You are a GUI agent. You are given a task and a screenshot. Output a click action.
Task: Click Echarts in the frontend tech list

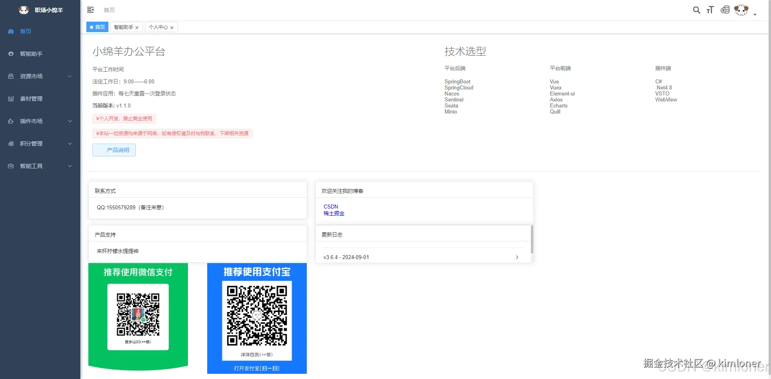point(559,106)
